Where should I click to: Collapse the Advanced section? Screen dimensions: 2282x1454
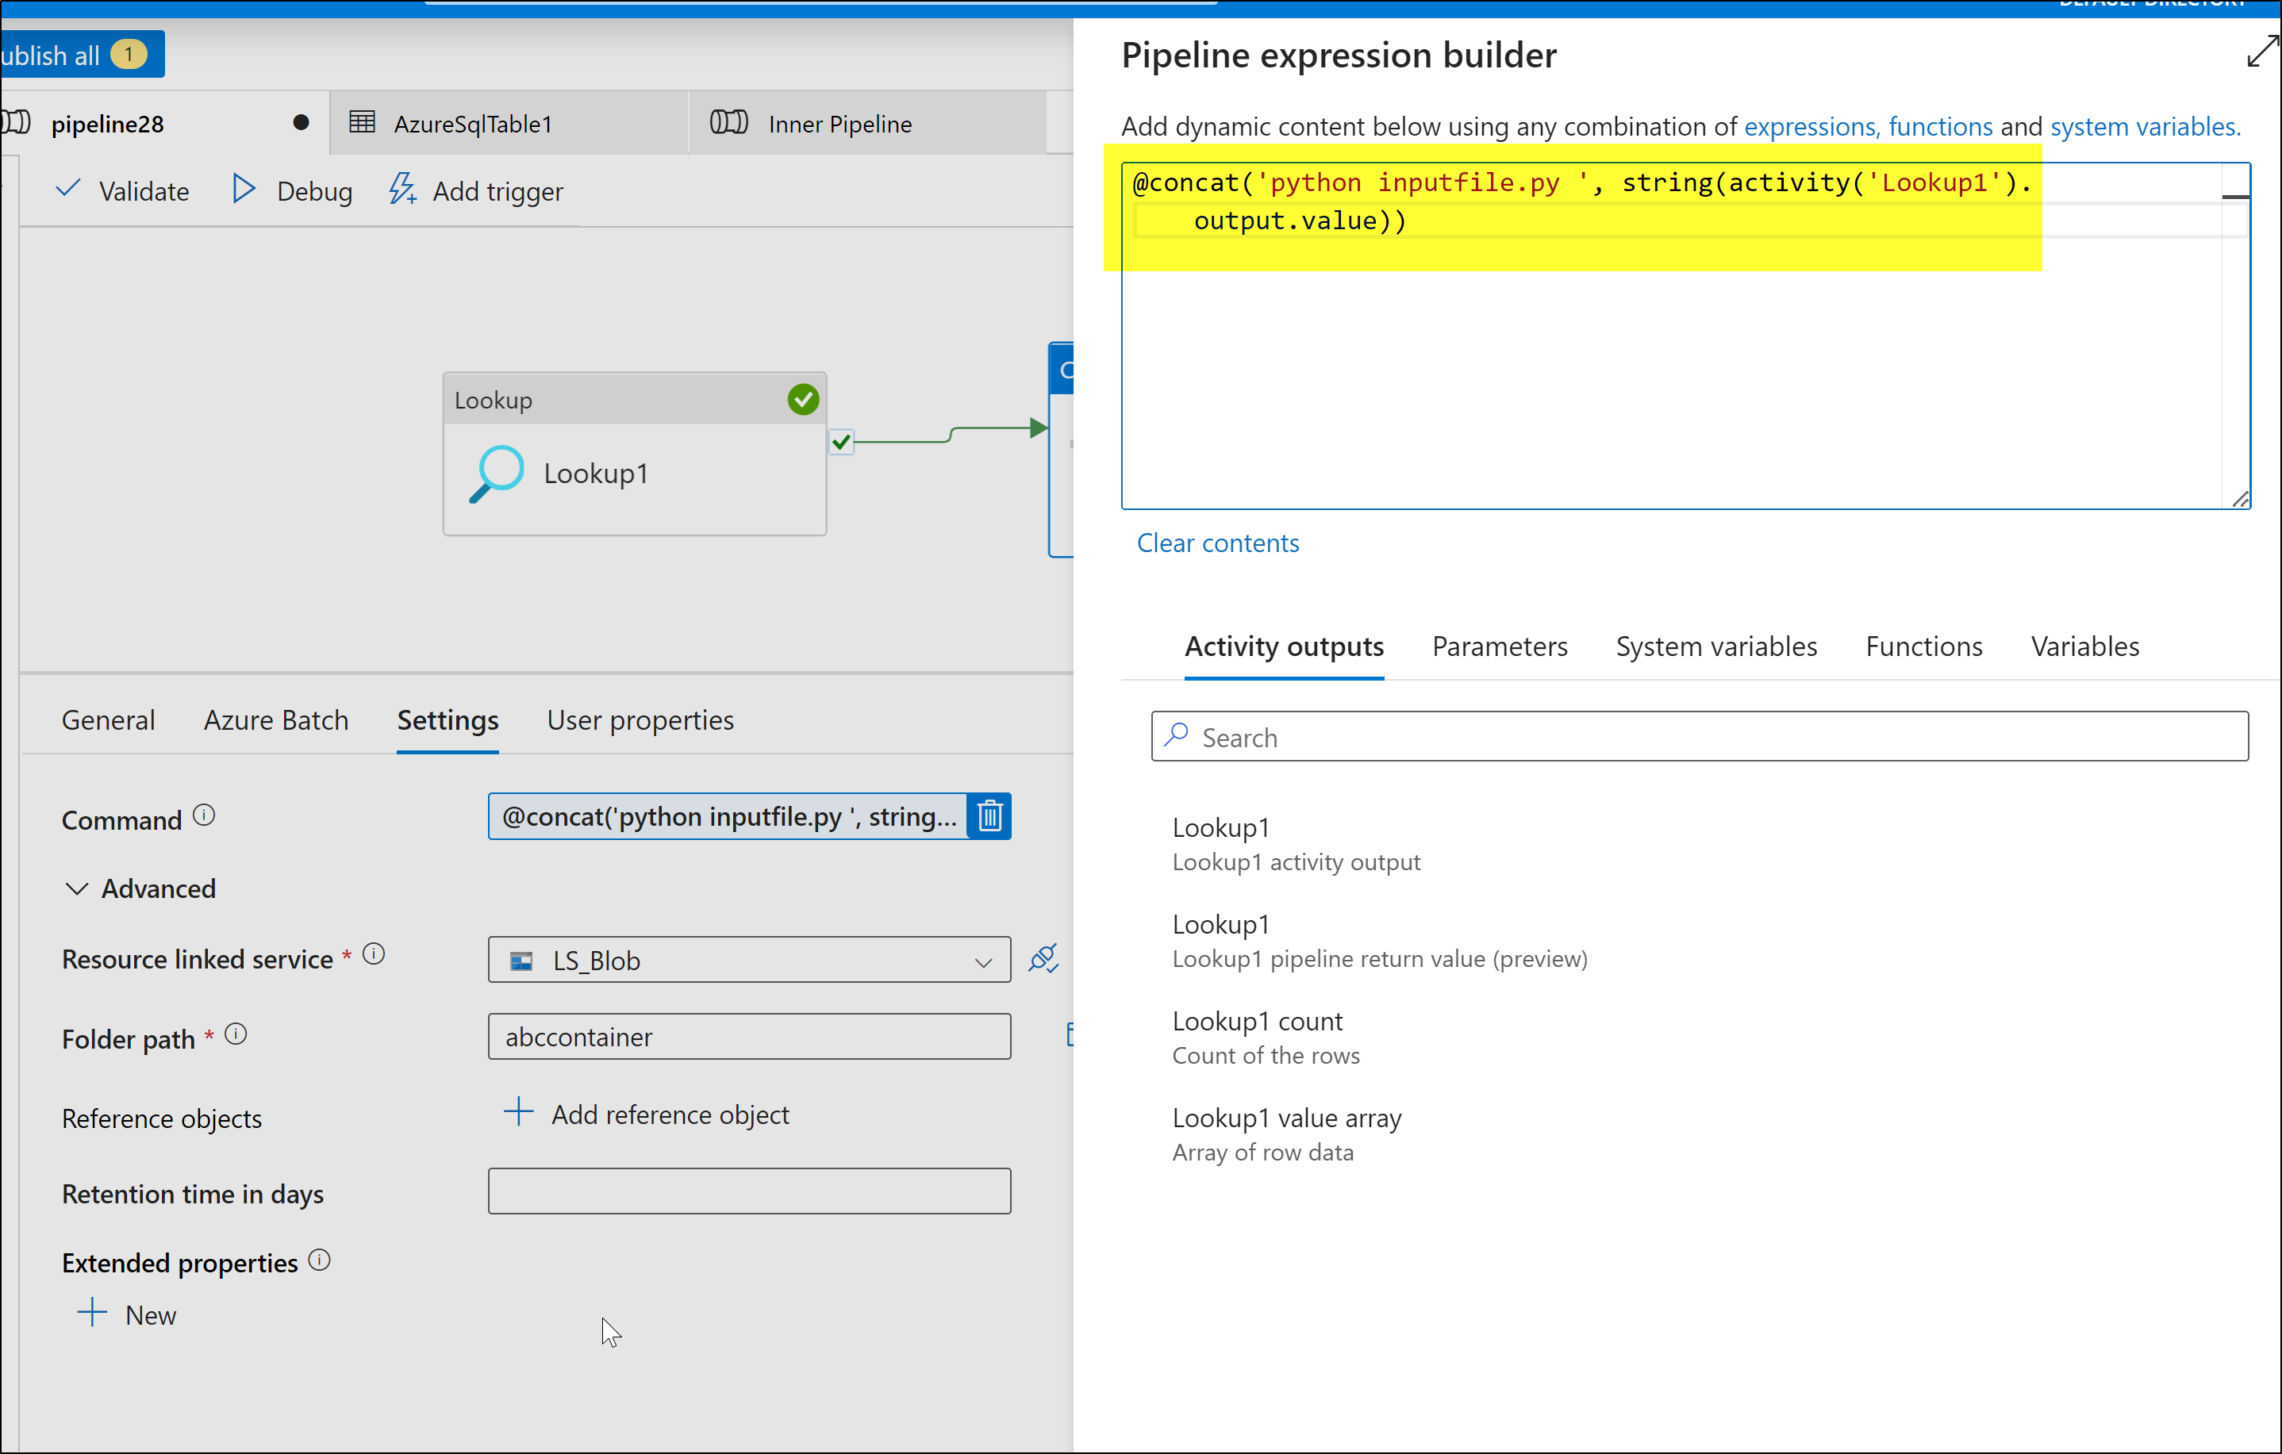[76, 888]
